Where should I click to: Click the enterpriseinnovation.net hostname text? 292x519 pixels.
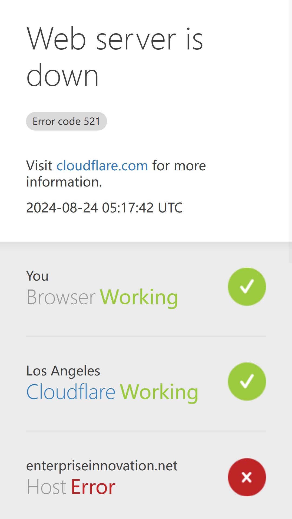(x=102, y=466)
